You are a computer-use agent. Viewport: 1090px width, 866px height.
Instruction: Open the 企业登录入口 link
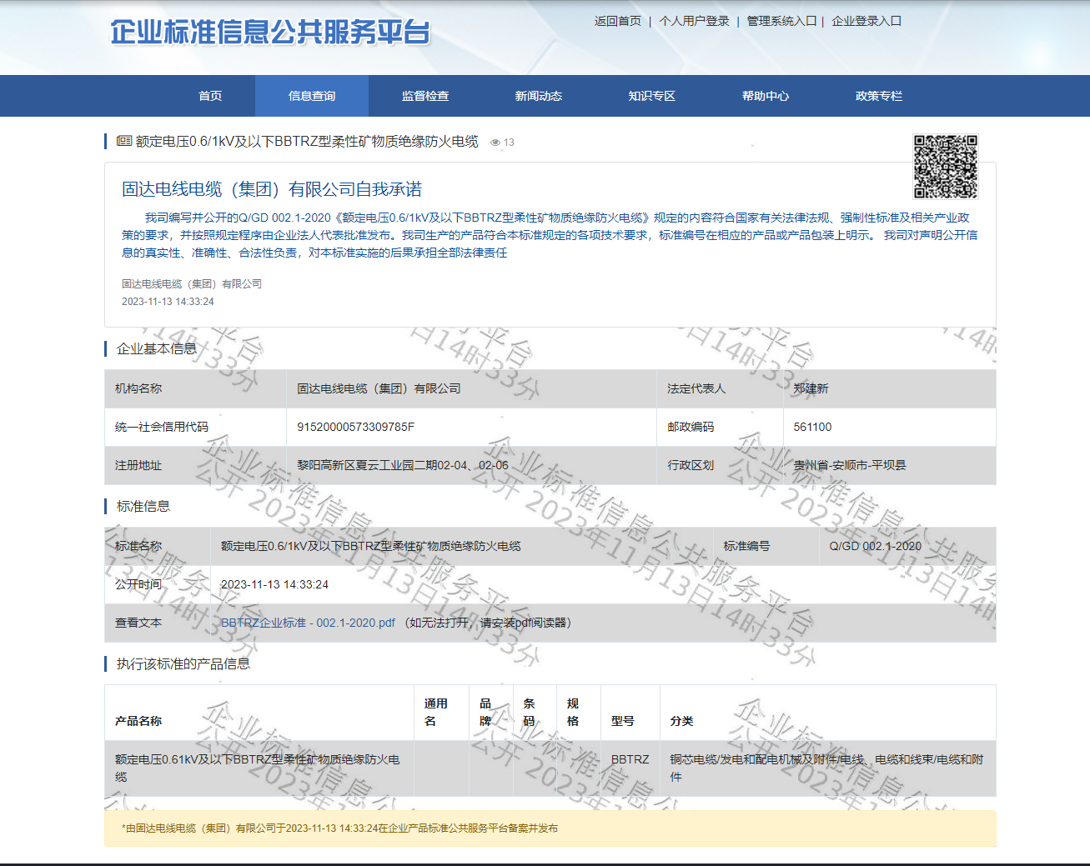866,21
